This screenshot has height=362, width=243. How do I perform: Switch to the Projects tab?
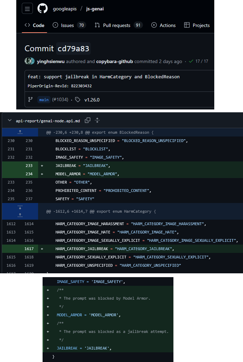click(197, 25)
